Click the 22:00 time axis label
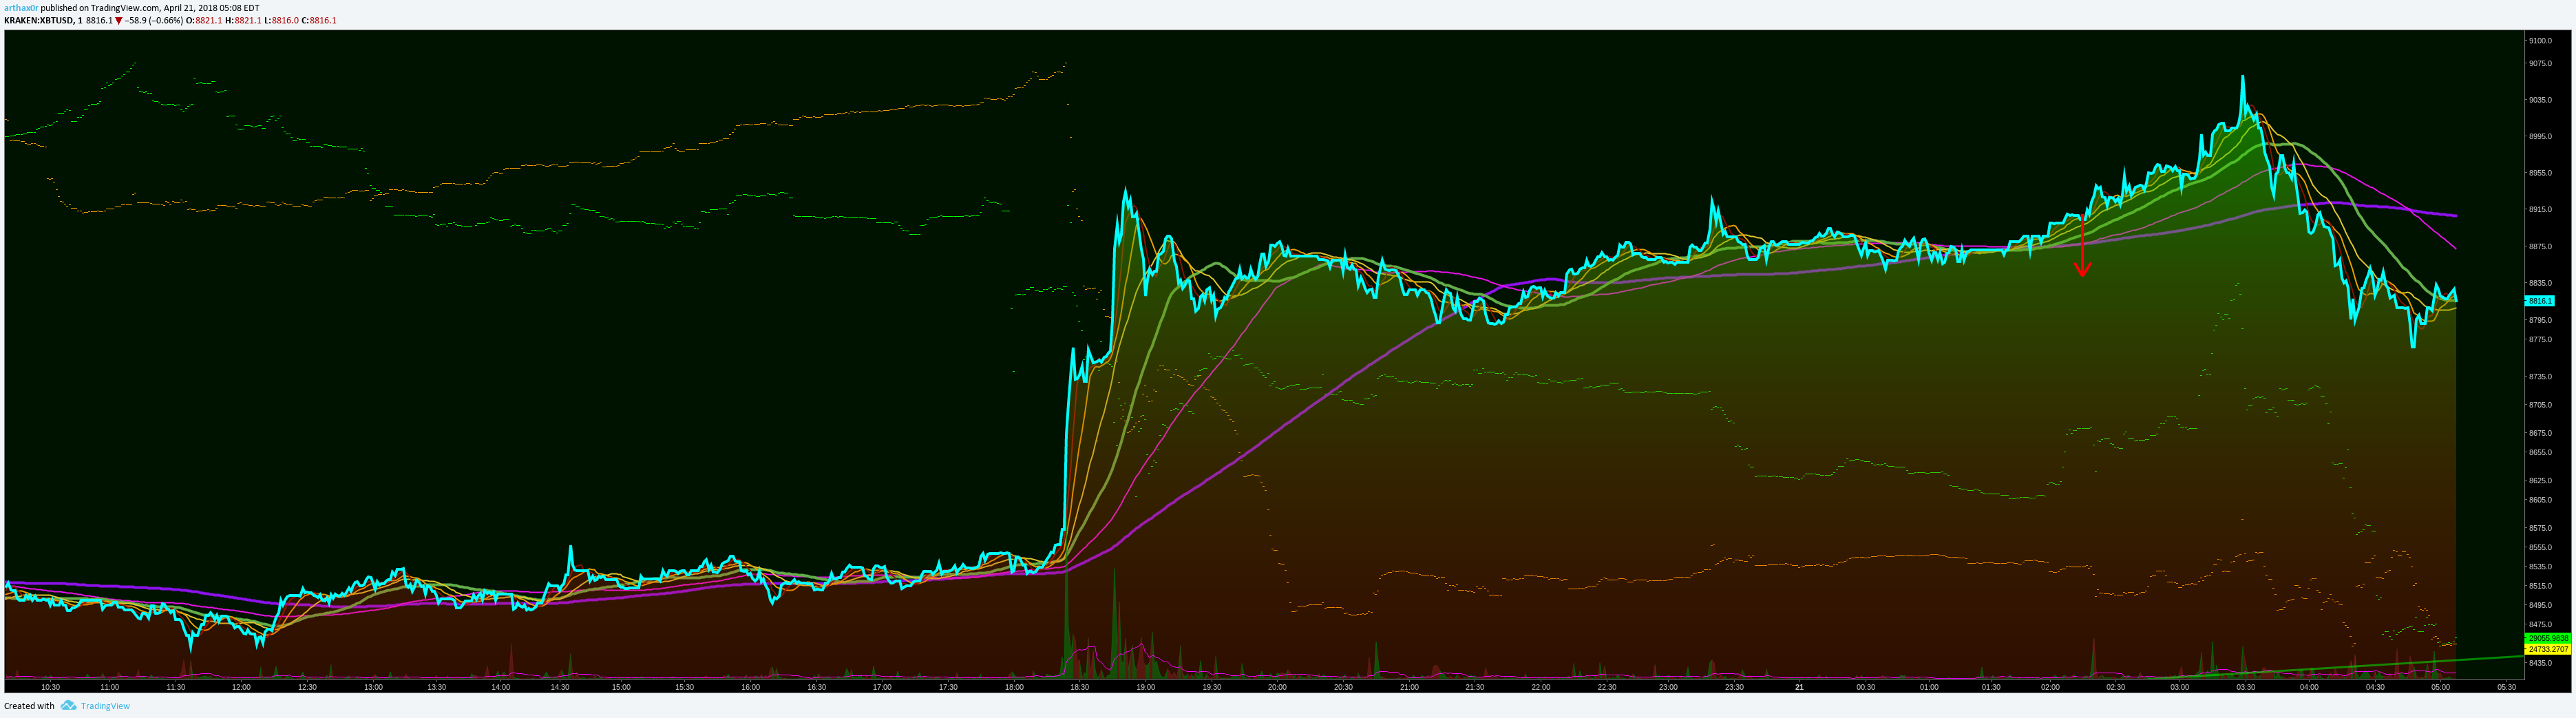The width and height of the screenshot is (2576, 718). point(1541,687)
